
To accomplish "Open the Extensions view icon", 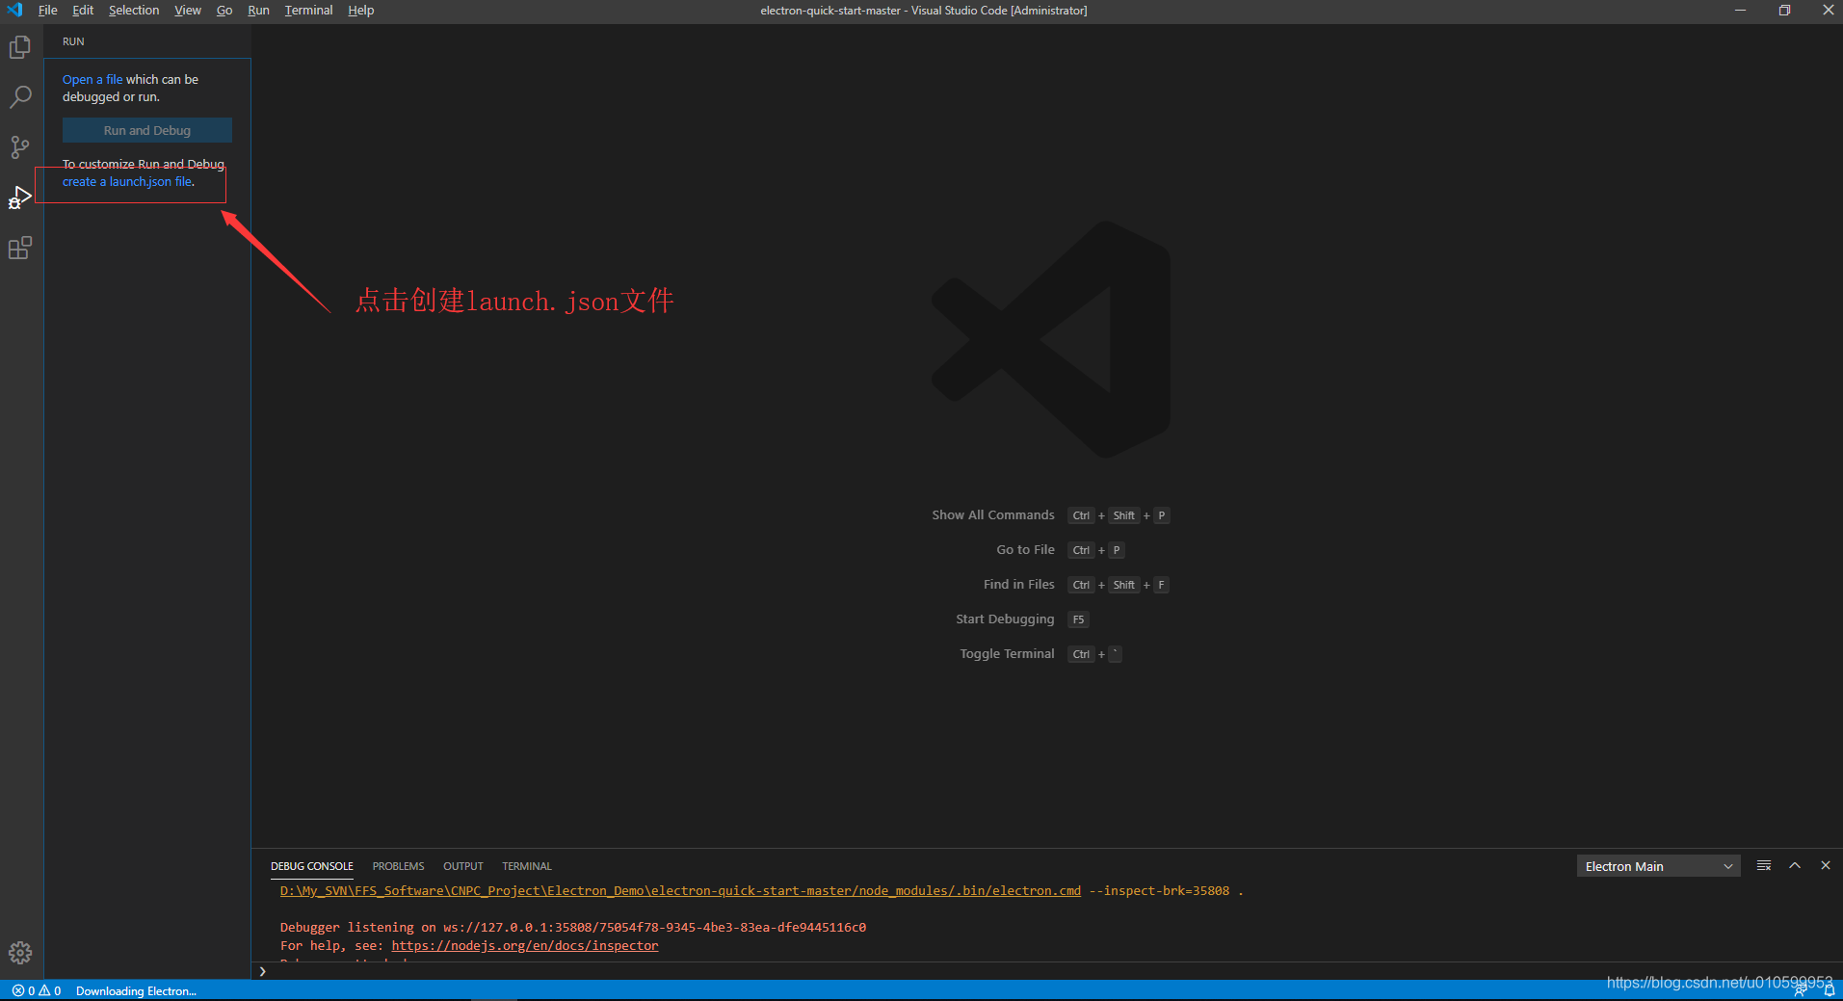I will click(x=20, y=248).
